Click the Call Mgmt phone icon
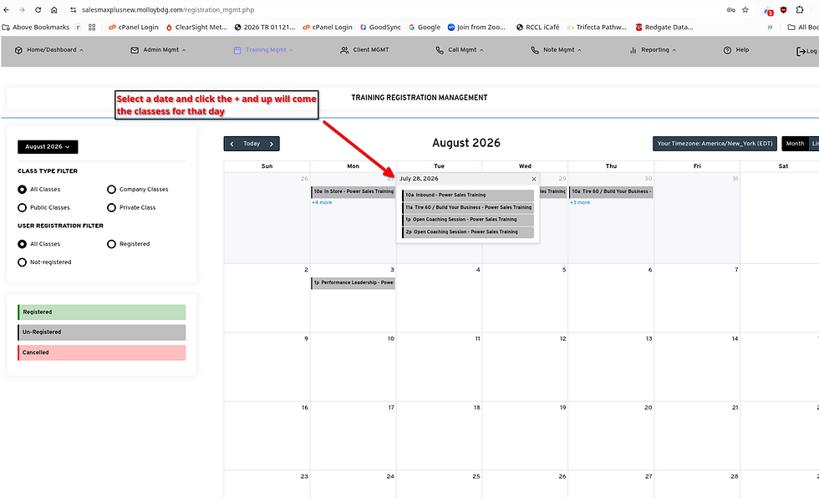 click(x=440, y=50)
